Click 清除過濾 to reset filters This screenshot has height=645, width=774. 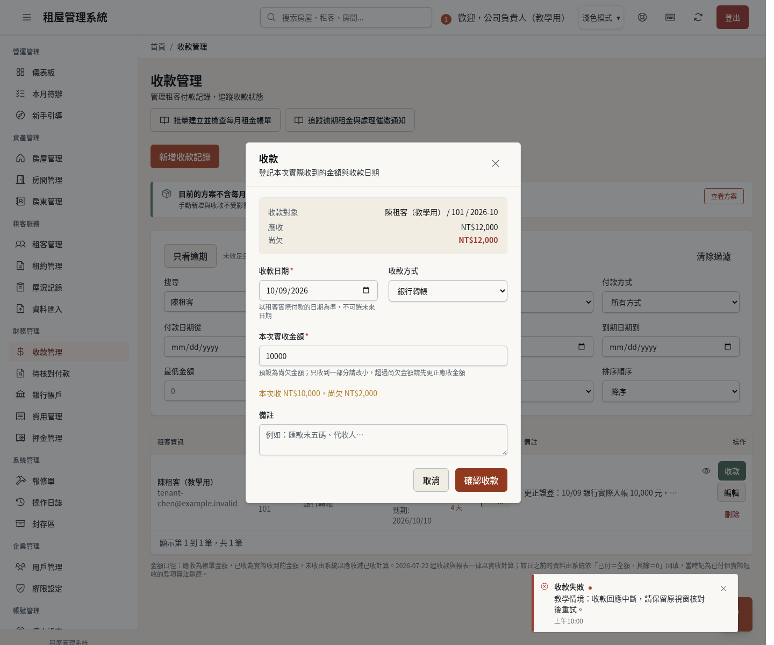[714, 256]
